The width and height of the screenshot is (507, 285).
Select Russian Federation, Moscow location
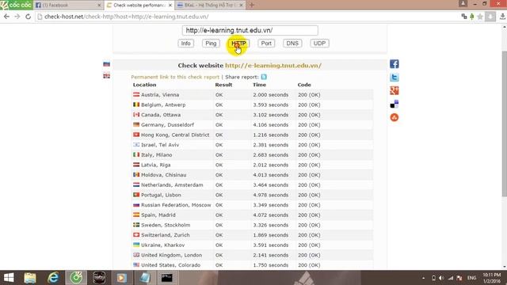[x=176, y=205]
